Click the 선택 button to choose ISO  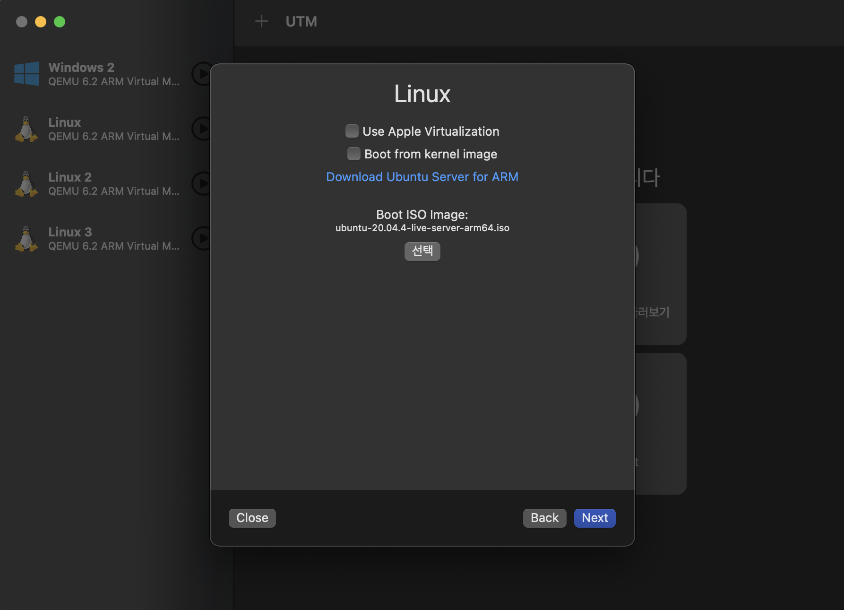tap(422, 251)
